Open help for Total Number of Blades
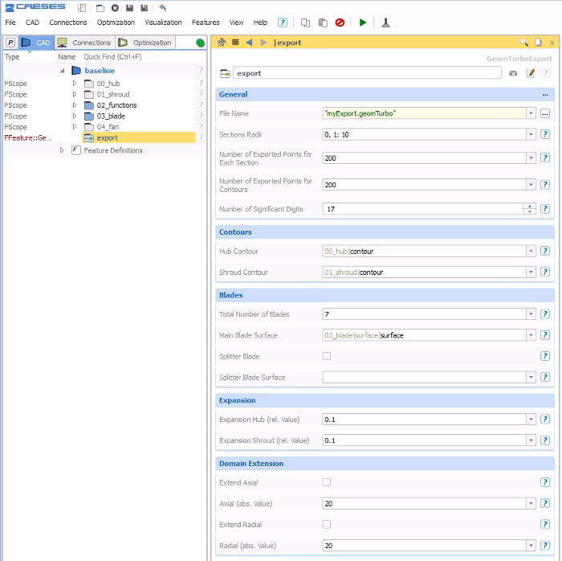 pyautogui.click(x=545, y=314)
